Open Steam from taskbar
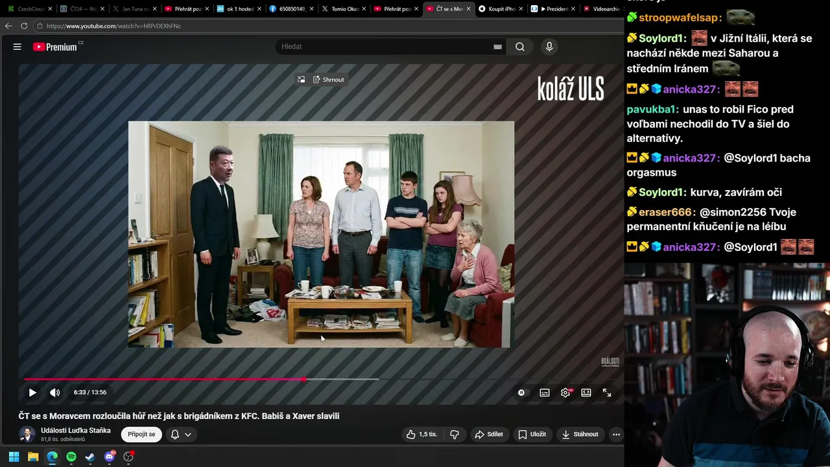Screen dimensions: 830x467 click(90, 457)
